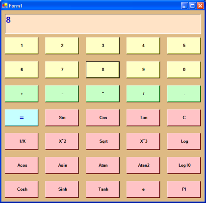Insert Euler's constant with e button
The height and width of the screenshot is (203, 206).
click(143, 189)
